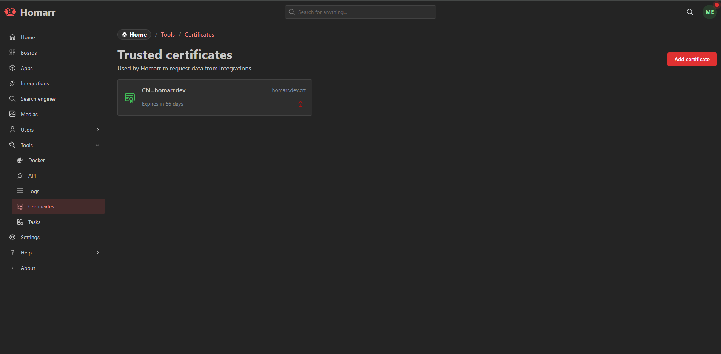Click the magnifier icon in top right
Viewport: 721px width, 354px height.
click(x=690, y=12)
